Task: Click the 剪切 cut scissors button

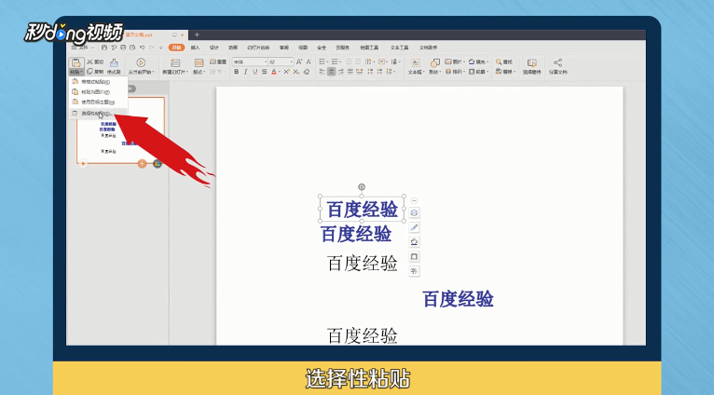Action: pyautogui.click(x=95, y=61)
